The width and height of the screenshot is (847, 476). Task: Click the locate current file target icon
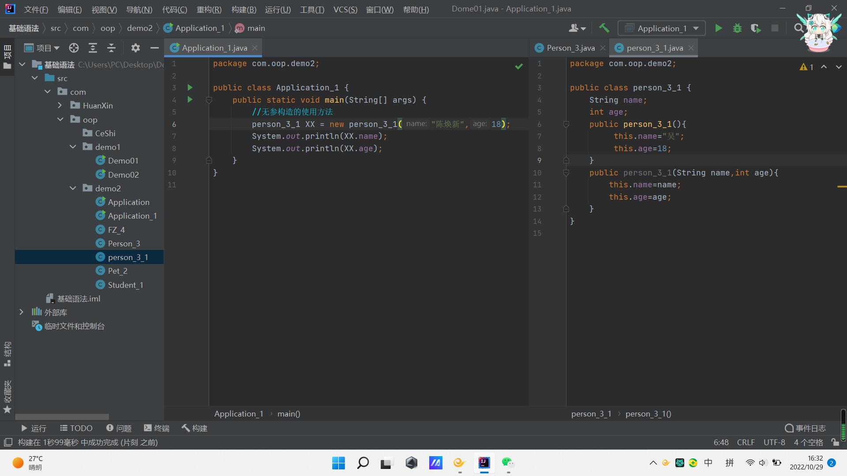[x=74, y=48]
